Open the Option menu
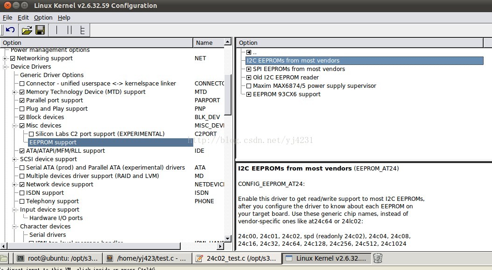 pyautogui.click(x=43, y=18)
